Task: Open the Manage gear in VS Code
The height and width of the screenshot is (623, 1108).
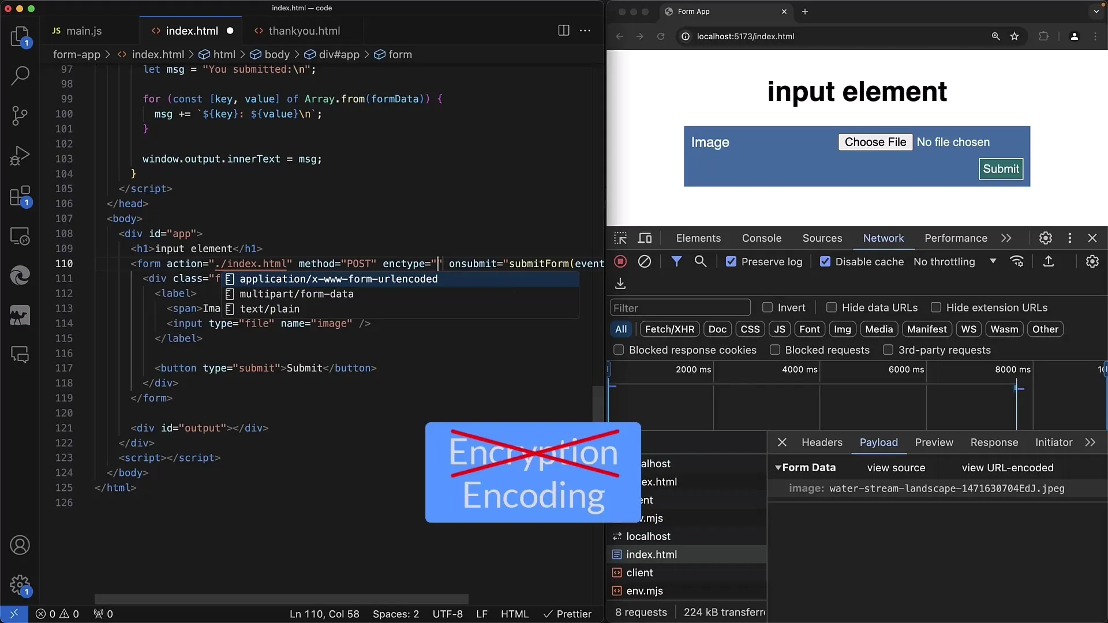Action: (20, 585)
